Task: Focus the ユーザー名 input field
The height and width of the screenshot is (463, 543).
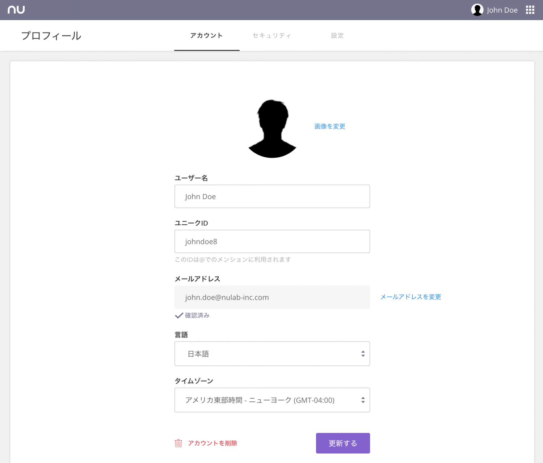Action: click(272, 196)
